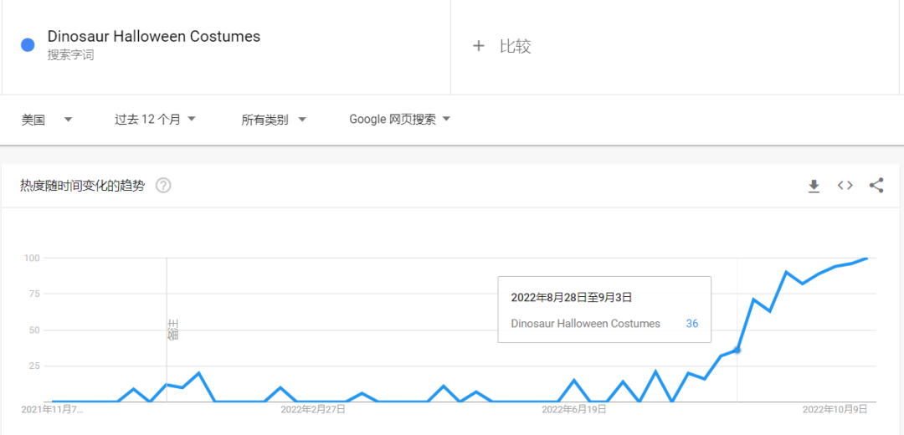
Task: Click the highlighted data point on the trend line
Action: pyautogui.click(x=737, y=350)
